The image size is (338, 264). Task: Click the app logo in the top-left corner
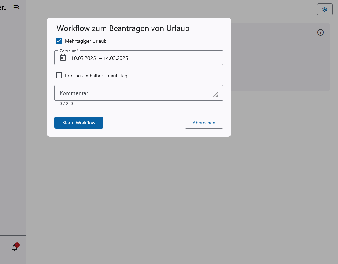(3, 7)
